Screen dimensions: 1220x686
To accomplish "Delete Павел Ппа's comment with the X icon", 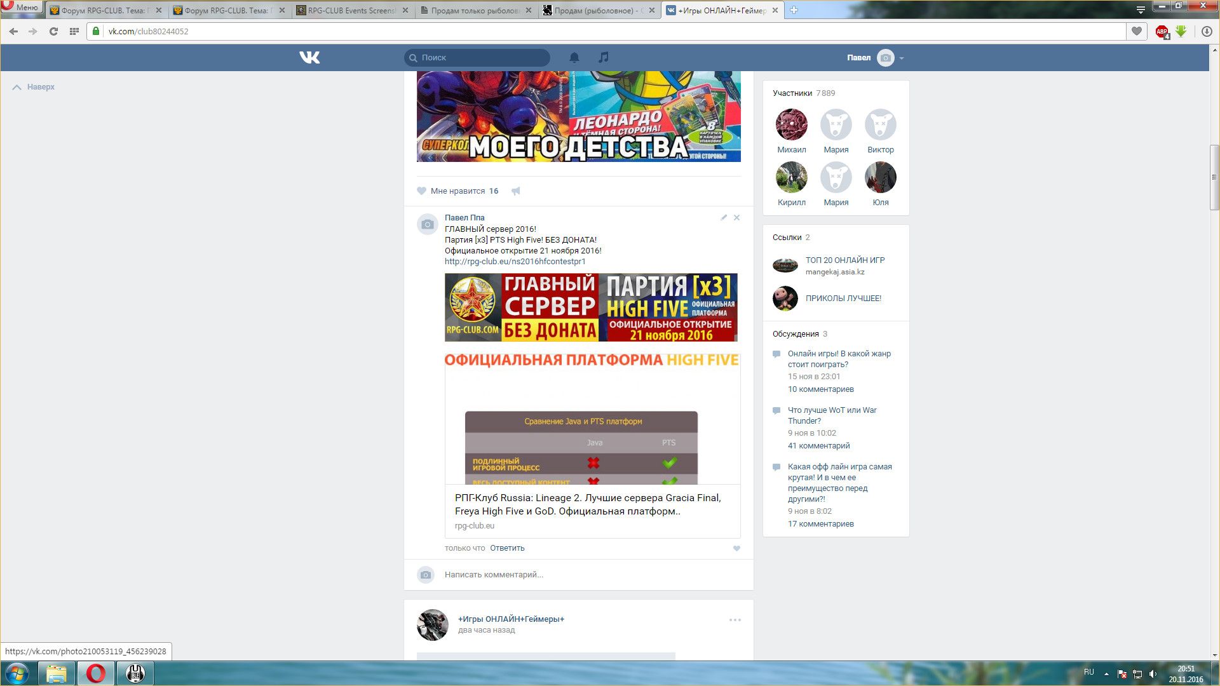I will [x=736, y=218].
